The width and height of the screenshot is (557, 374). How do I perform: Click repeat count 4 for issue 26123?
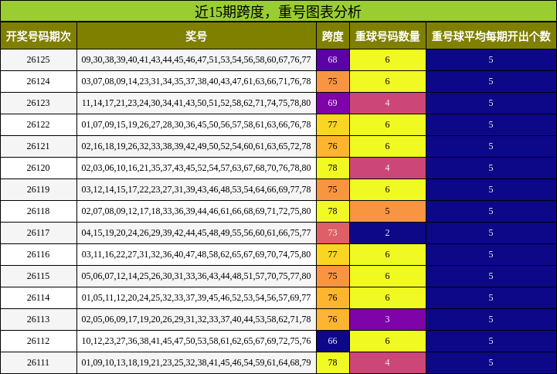pyautogui.click(x=388, y=103)
